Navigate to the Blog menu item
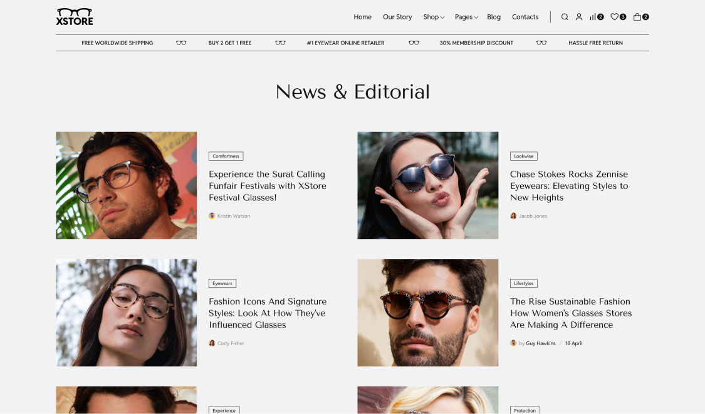The width and height of the screenshot is (705, 414). pos(494,17)
